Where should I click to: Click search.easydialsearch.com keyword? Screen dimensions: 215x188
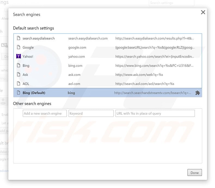88,38
